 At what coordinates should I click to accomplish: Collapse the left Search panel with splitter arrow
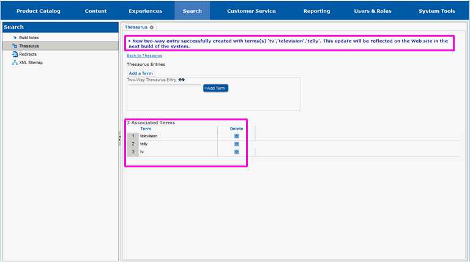point(119,138)
